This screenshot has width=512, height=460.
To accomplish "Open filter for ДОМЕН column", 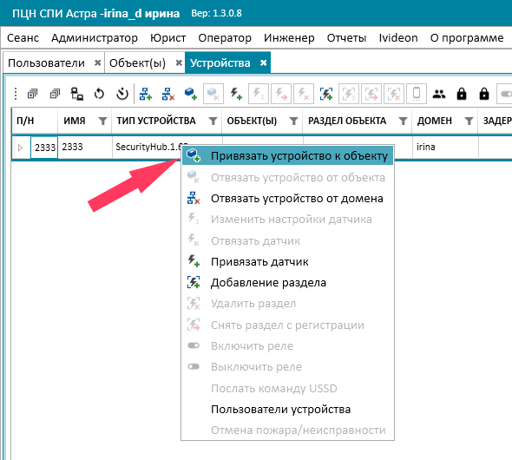I will point(469,122).
